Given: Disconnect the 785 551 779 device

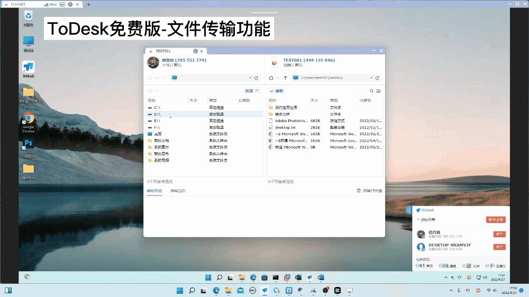Looking at the screenshot, I should [x=499, y=234].
